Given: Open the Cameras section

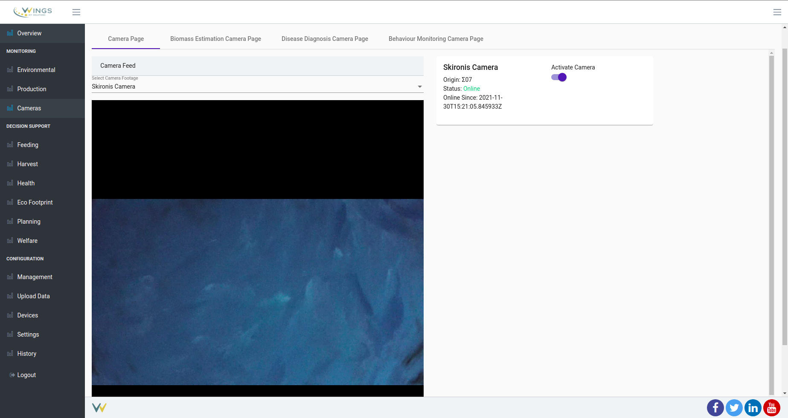Looking at the screenshot, I should coord(42,108).
